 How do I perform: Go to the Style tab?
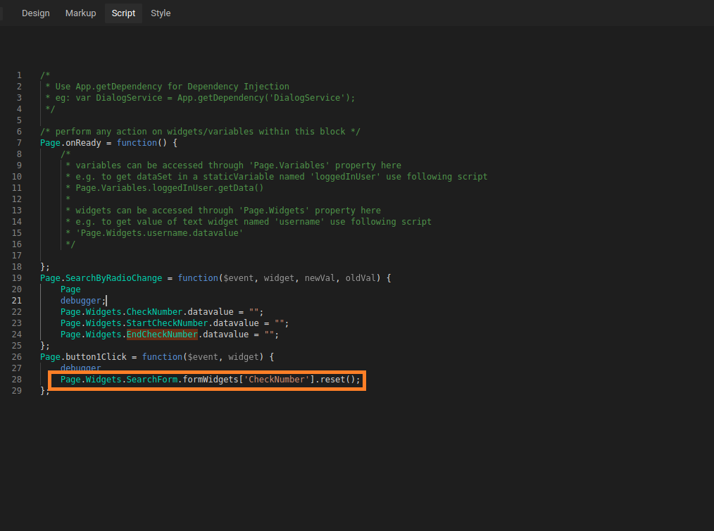click(161, 13)
